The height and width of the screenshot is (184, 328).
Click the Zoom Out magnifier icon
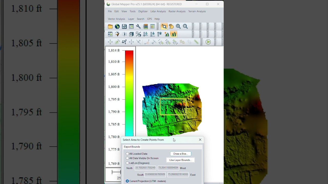coord(185,27)
